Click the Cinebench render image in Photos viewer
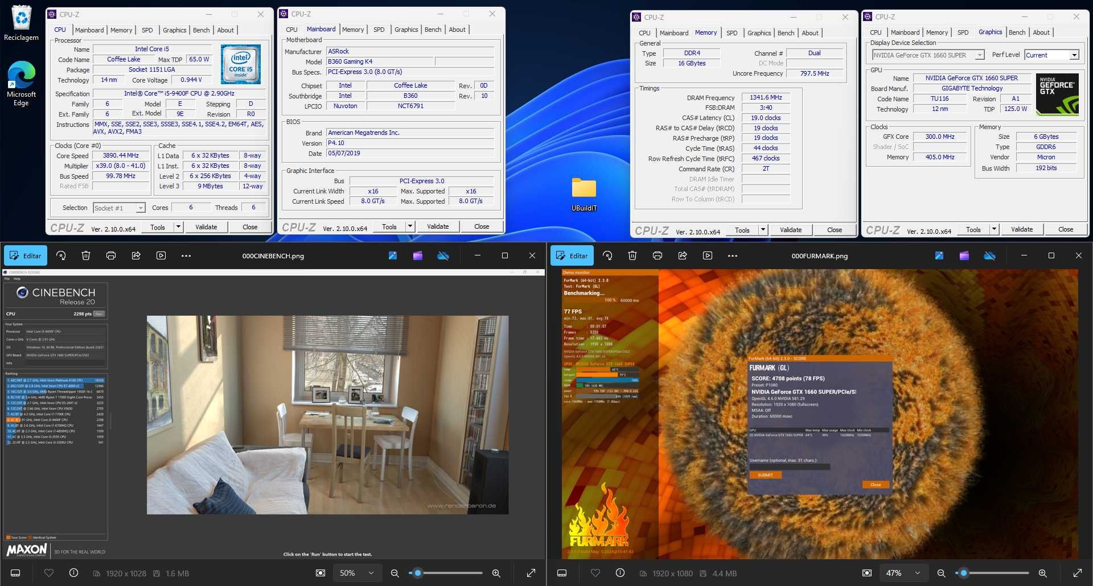The width and height of the screenshot is (1093, 586). pyautogui.click(x=327, y=415)
